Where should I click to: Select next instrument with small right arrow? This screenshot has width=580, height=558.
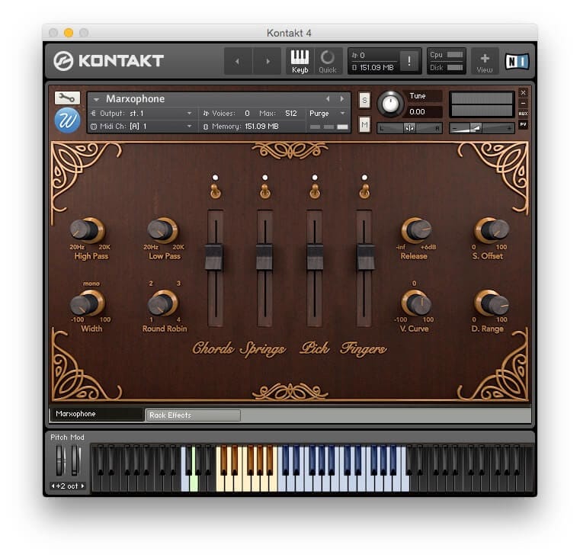342,99
